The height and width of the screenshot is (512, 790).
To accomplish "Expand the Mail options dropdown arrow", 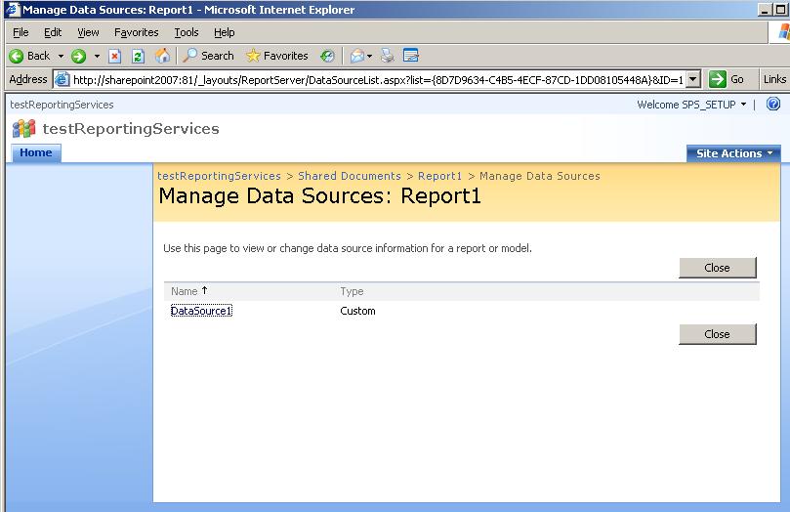I will pyautogui.click(x=369, y=56).
